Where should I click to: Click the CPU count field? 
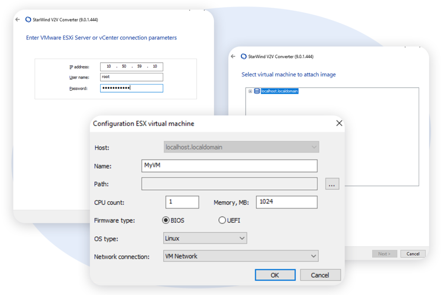[182, 202]
